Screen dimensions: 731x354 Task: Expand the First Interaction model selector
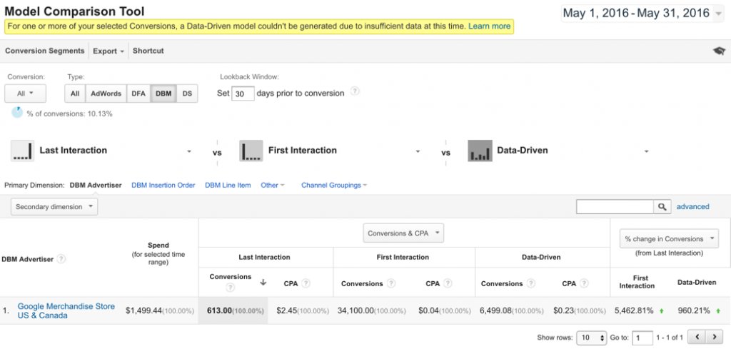click(418, 151)
